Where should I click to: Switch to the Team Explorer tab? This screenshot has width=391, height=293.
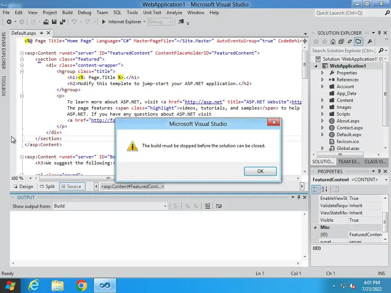(349, 161)
